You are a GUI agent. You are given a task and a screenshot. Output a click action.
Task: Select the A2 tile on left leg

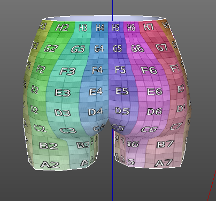tap(50, 165)
